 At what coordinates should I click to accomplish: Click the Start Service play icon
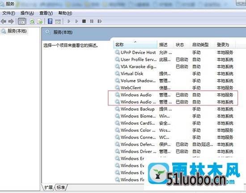click(x=69, y=21)
